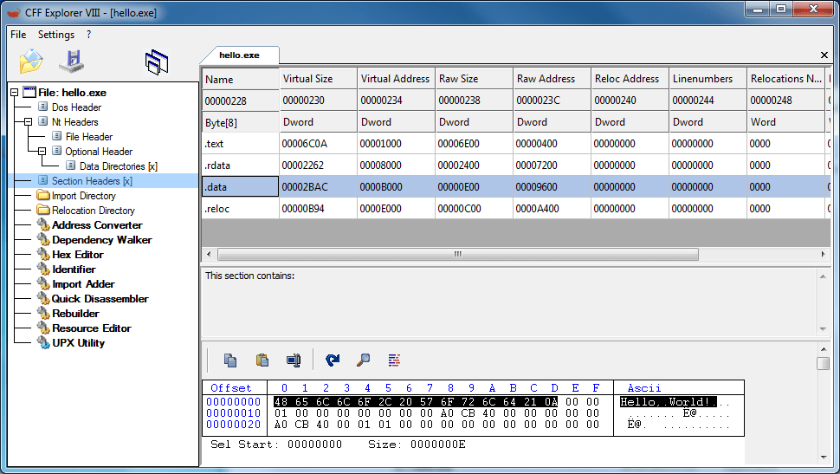The width and height of the screenshot is (840, 474).
Task: Click the copy icon in hex toolbar
Action: [x=230, y=360]
